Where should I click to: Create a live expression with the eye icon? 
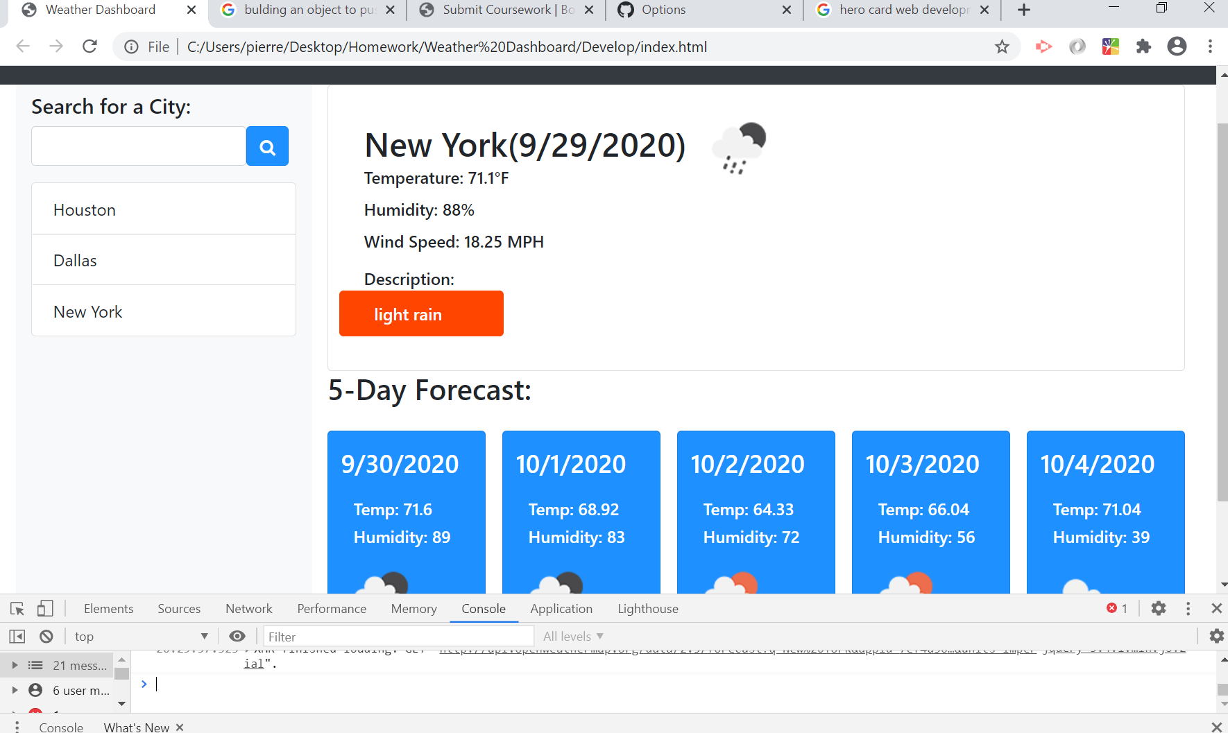(237, 636)
